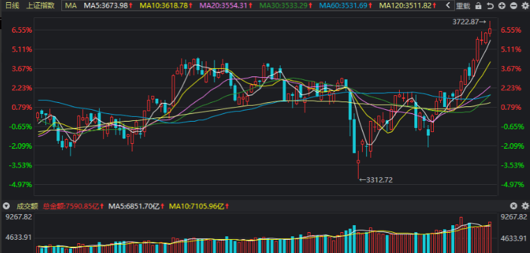Select the MA indicator label

click(70, 6)
